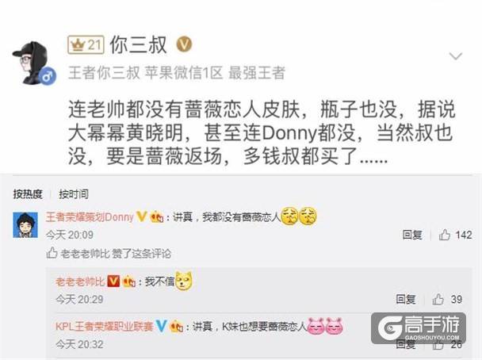Click the blue V badge after KPL account
Screen dimensions: 482x360
pos(162,326)
